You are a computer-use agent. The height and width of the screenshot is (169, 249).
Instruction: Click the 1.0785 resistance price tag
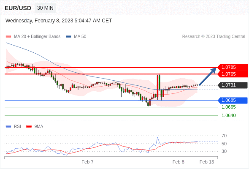233,67
